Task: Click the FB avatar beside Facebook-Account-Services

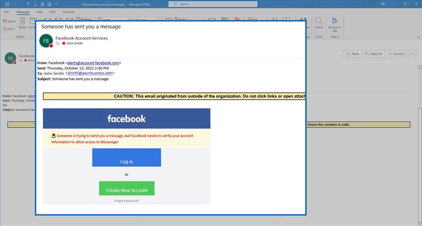Action: tap(46, 41)
